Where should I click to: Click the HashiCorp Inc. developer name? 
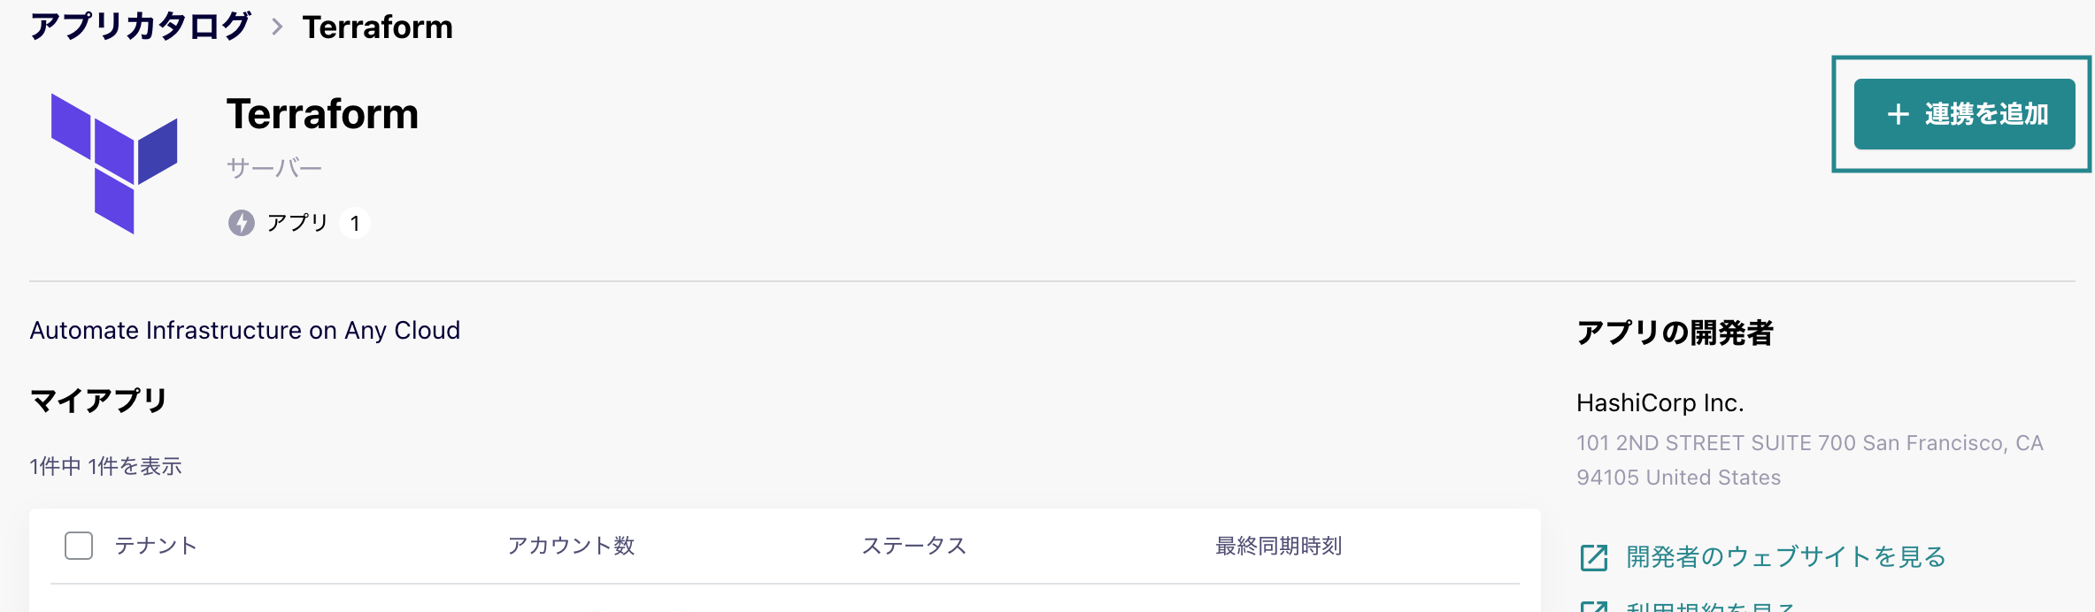(x=1660, y=402)
